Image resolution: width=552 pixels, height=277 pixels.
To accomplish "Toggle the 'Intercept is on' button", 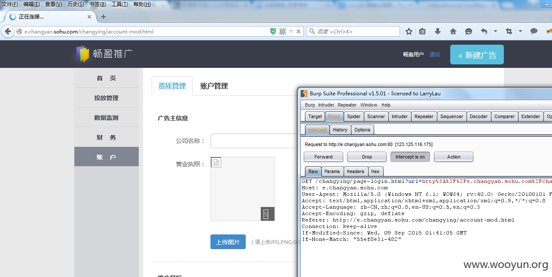I will tap(410, 157).
